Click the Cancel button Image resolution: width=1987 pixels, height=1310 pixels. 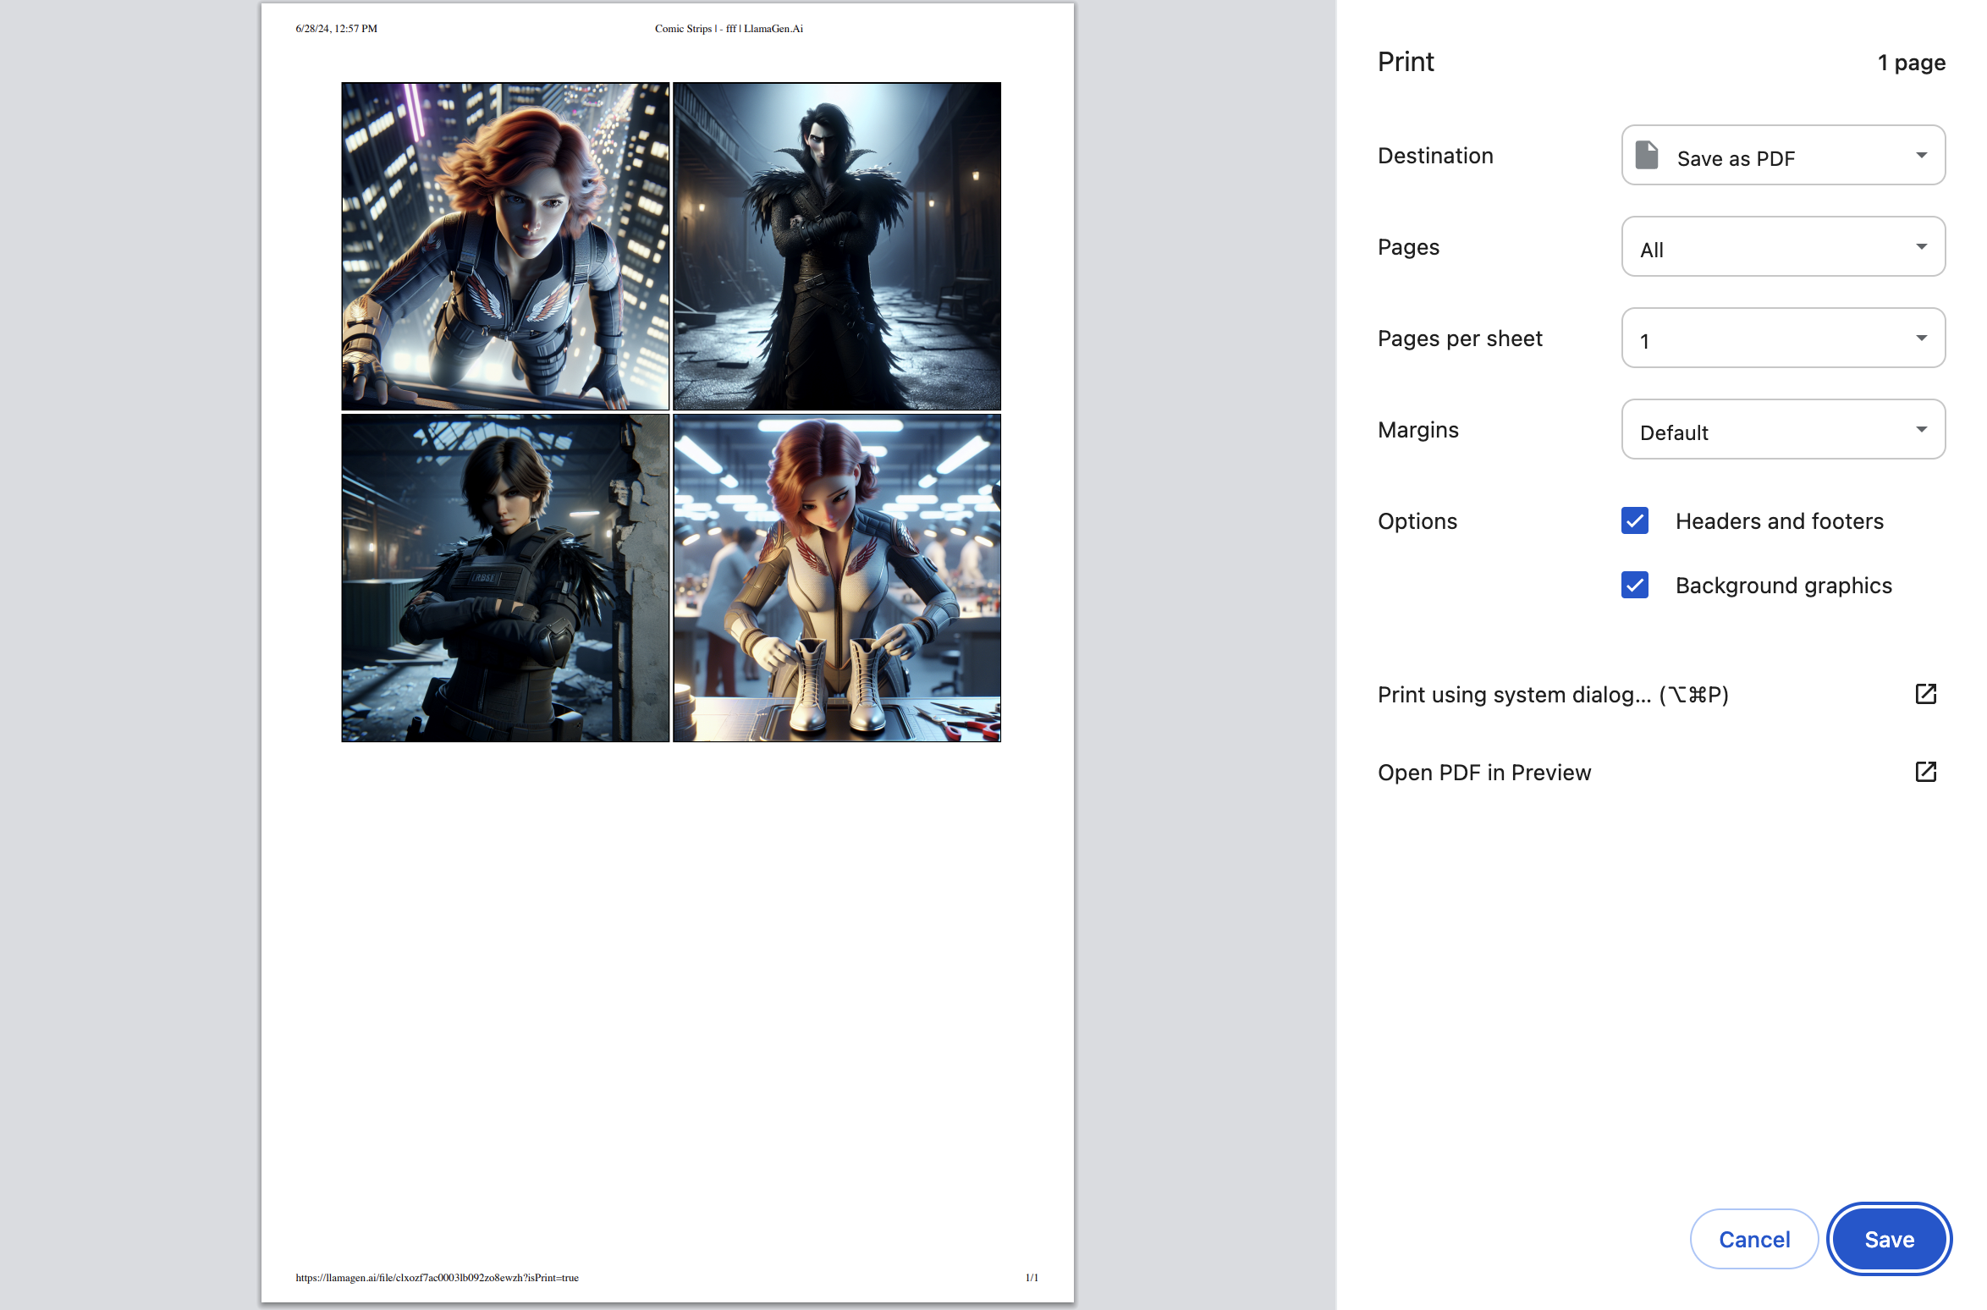coord(1753,1239)
